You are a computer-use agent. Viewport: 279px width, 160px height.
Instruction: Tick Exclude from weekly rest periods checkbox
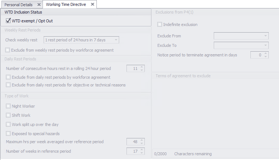coord(8,50)
